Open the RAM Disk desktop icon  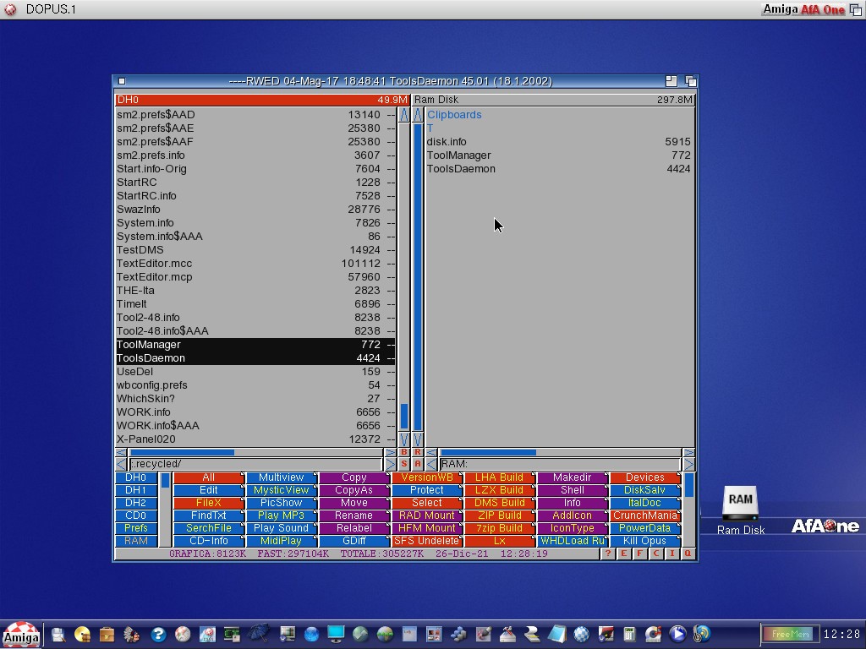[x=740, y=504]
